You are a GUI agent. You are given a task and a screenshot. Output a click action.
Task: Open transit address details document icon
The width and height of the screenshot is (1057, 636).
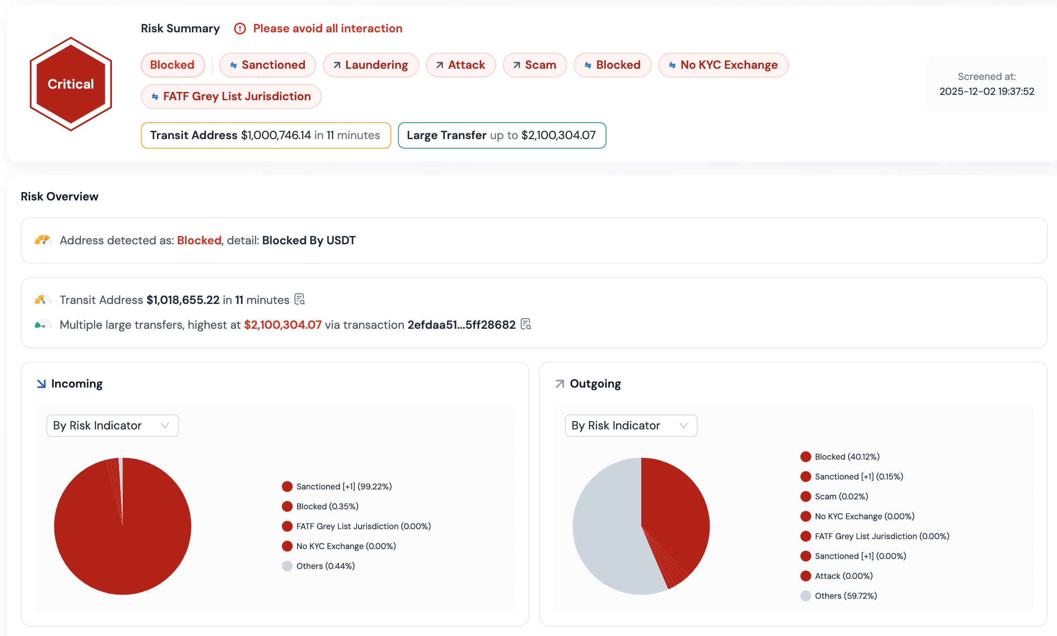coord(299,299)
